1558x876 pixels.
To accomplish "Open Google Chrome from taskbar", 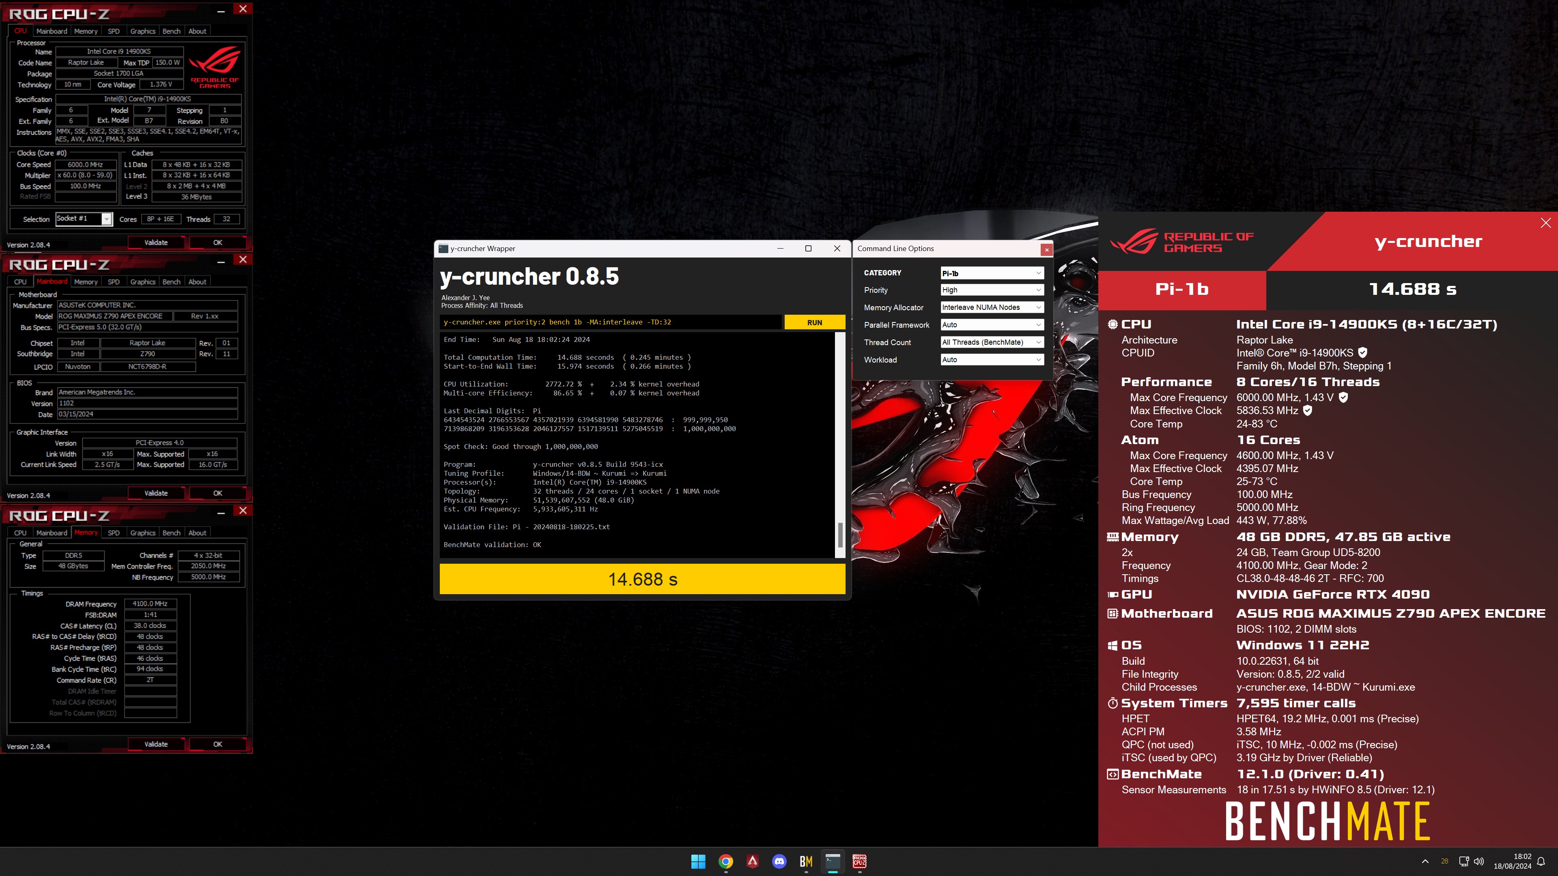I will click(x=726, y=861).
